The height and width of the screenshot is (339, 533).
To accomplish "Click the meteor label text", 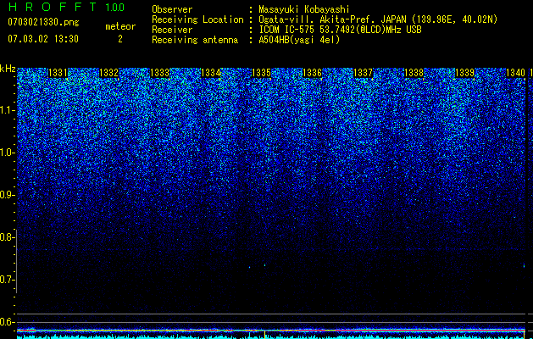I will pos(120,26).
